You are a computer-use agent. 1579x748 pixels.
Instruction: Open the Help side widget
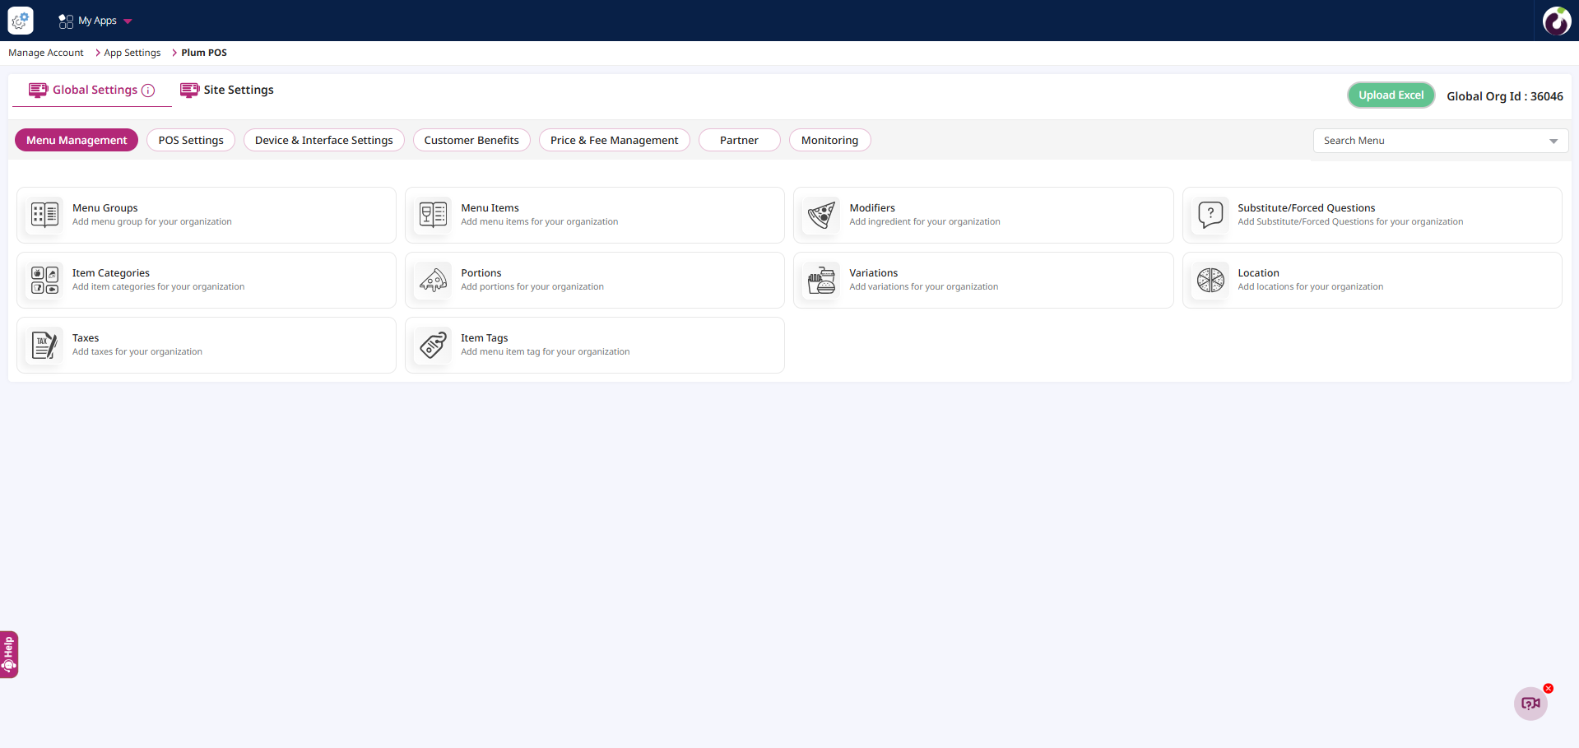click(x=9, y=654)
